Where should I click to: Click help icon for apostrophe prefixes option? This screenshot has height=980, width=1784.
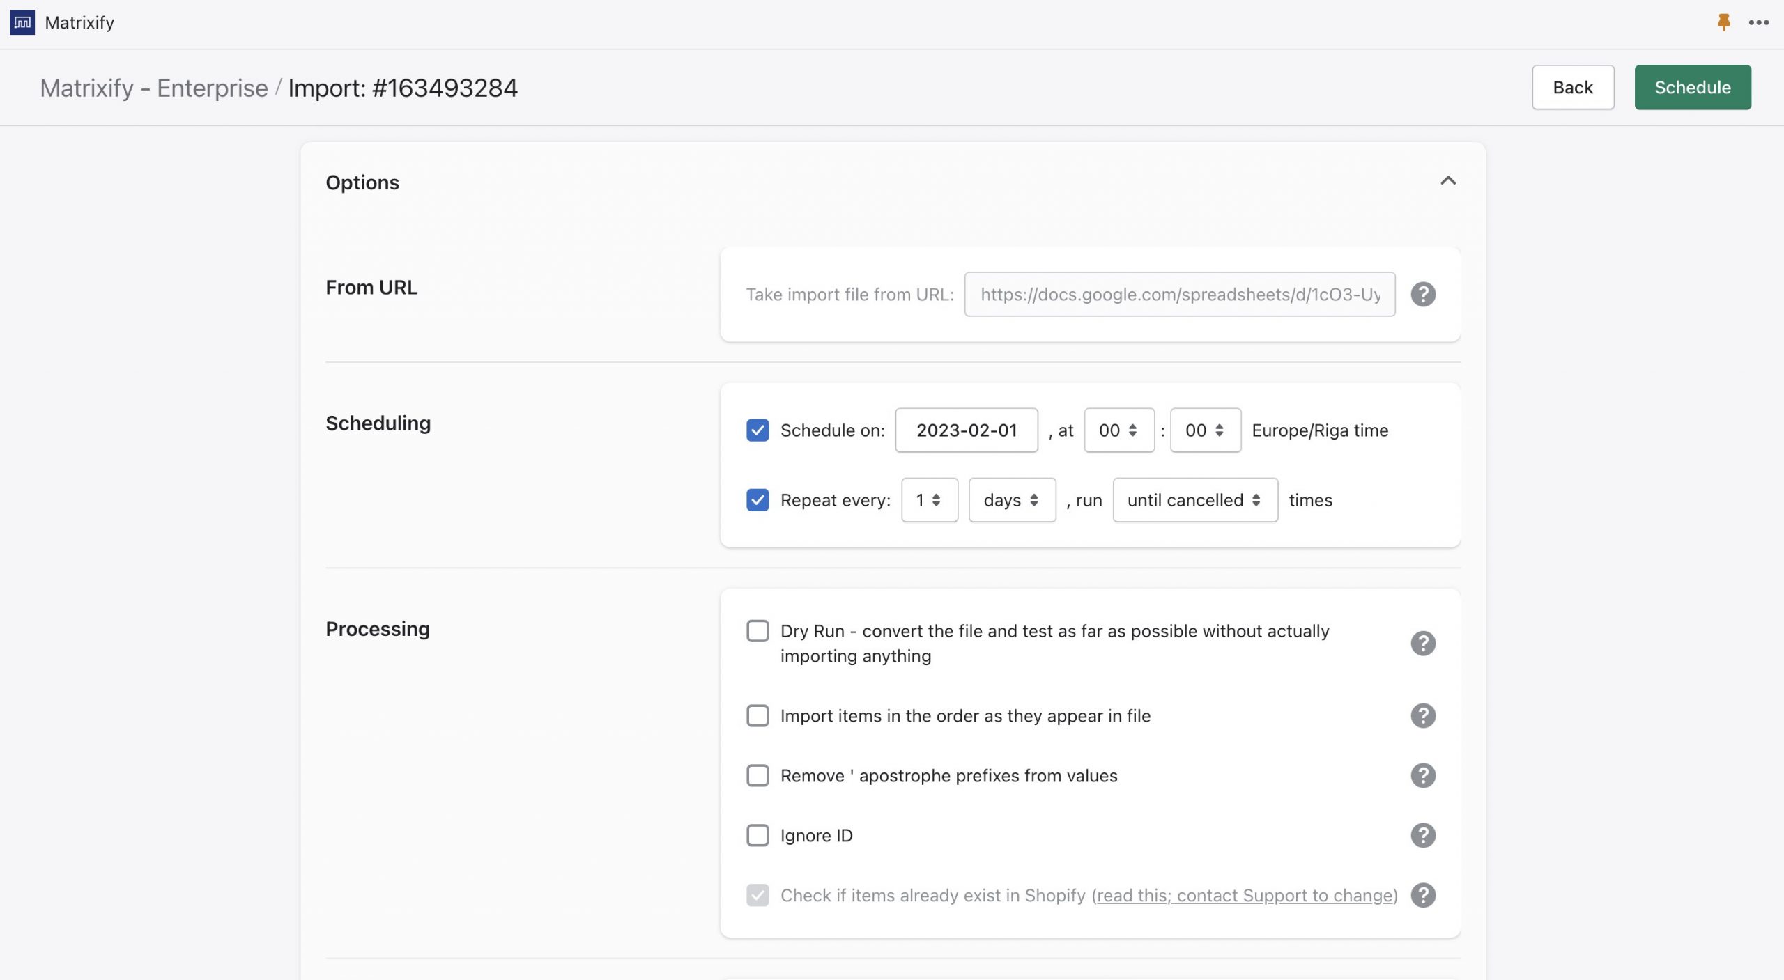coord(1422,775)
